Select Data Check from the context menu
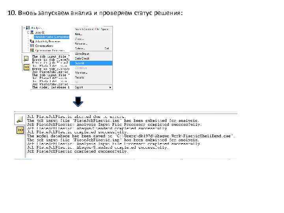Viewport: 284px width, 213px height. (91, 58)
